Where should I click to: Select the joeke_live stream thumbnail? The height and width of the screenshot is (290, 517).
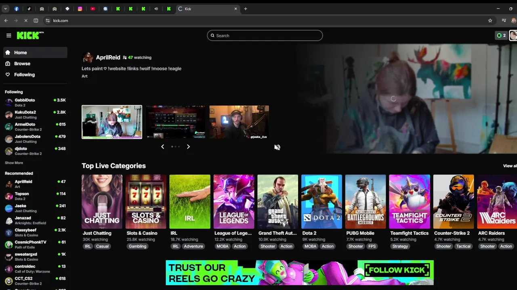(x=239, y=122)
